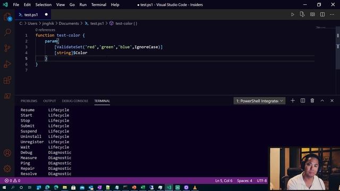340x191 pixels.
Task: Select the TERMINAL panel tab
Action: (x=102, y=101)
